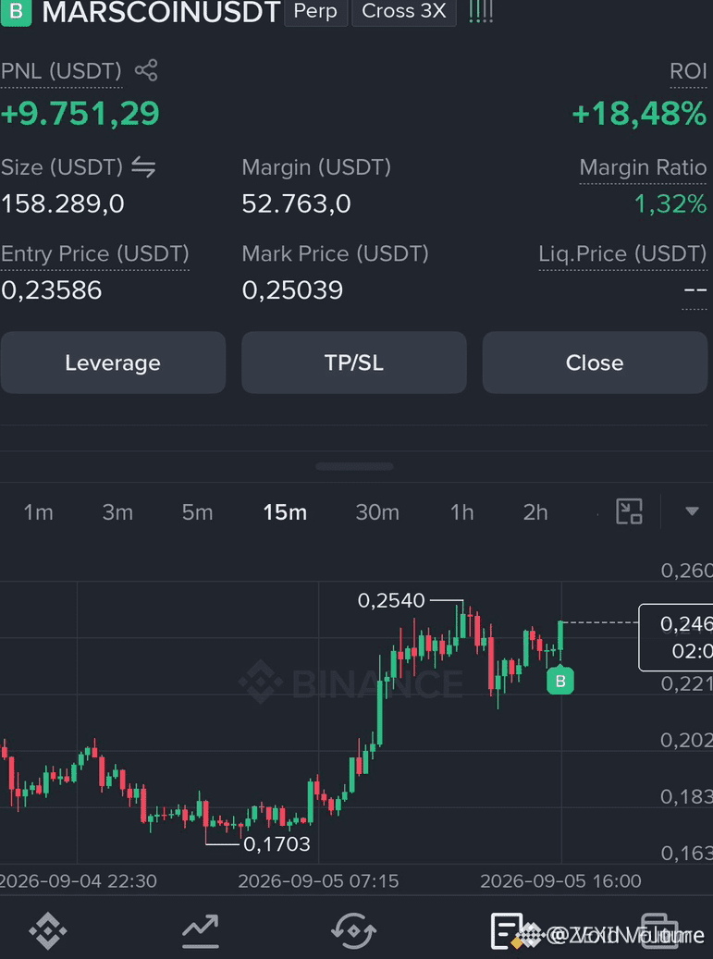
Task: Tap the share PNL icon
Action: click(146, 70)
